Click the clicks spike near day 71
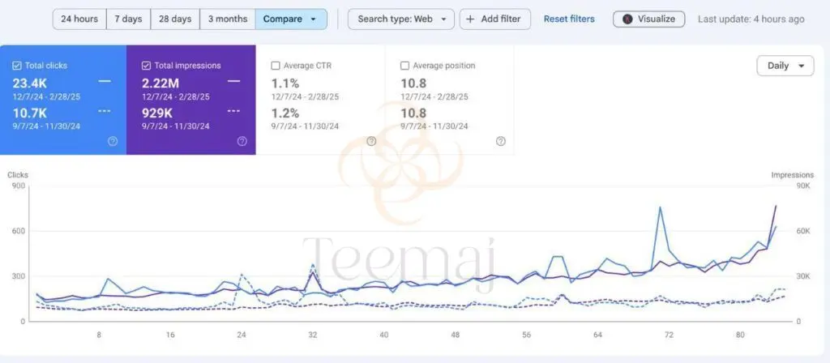830x363 pixels. coord(660,207)
